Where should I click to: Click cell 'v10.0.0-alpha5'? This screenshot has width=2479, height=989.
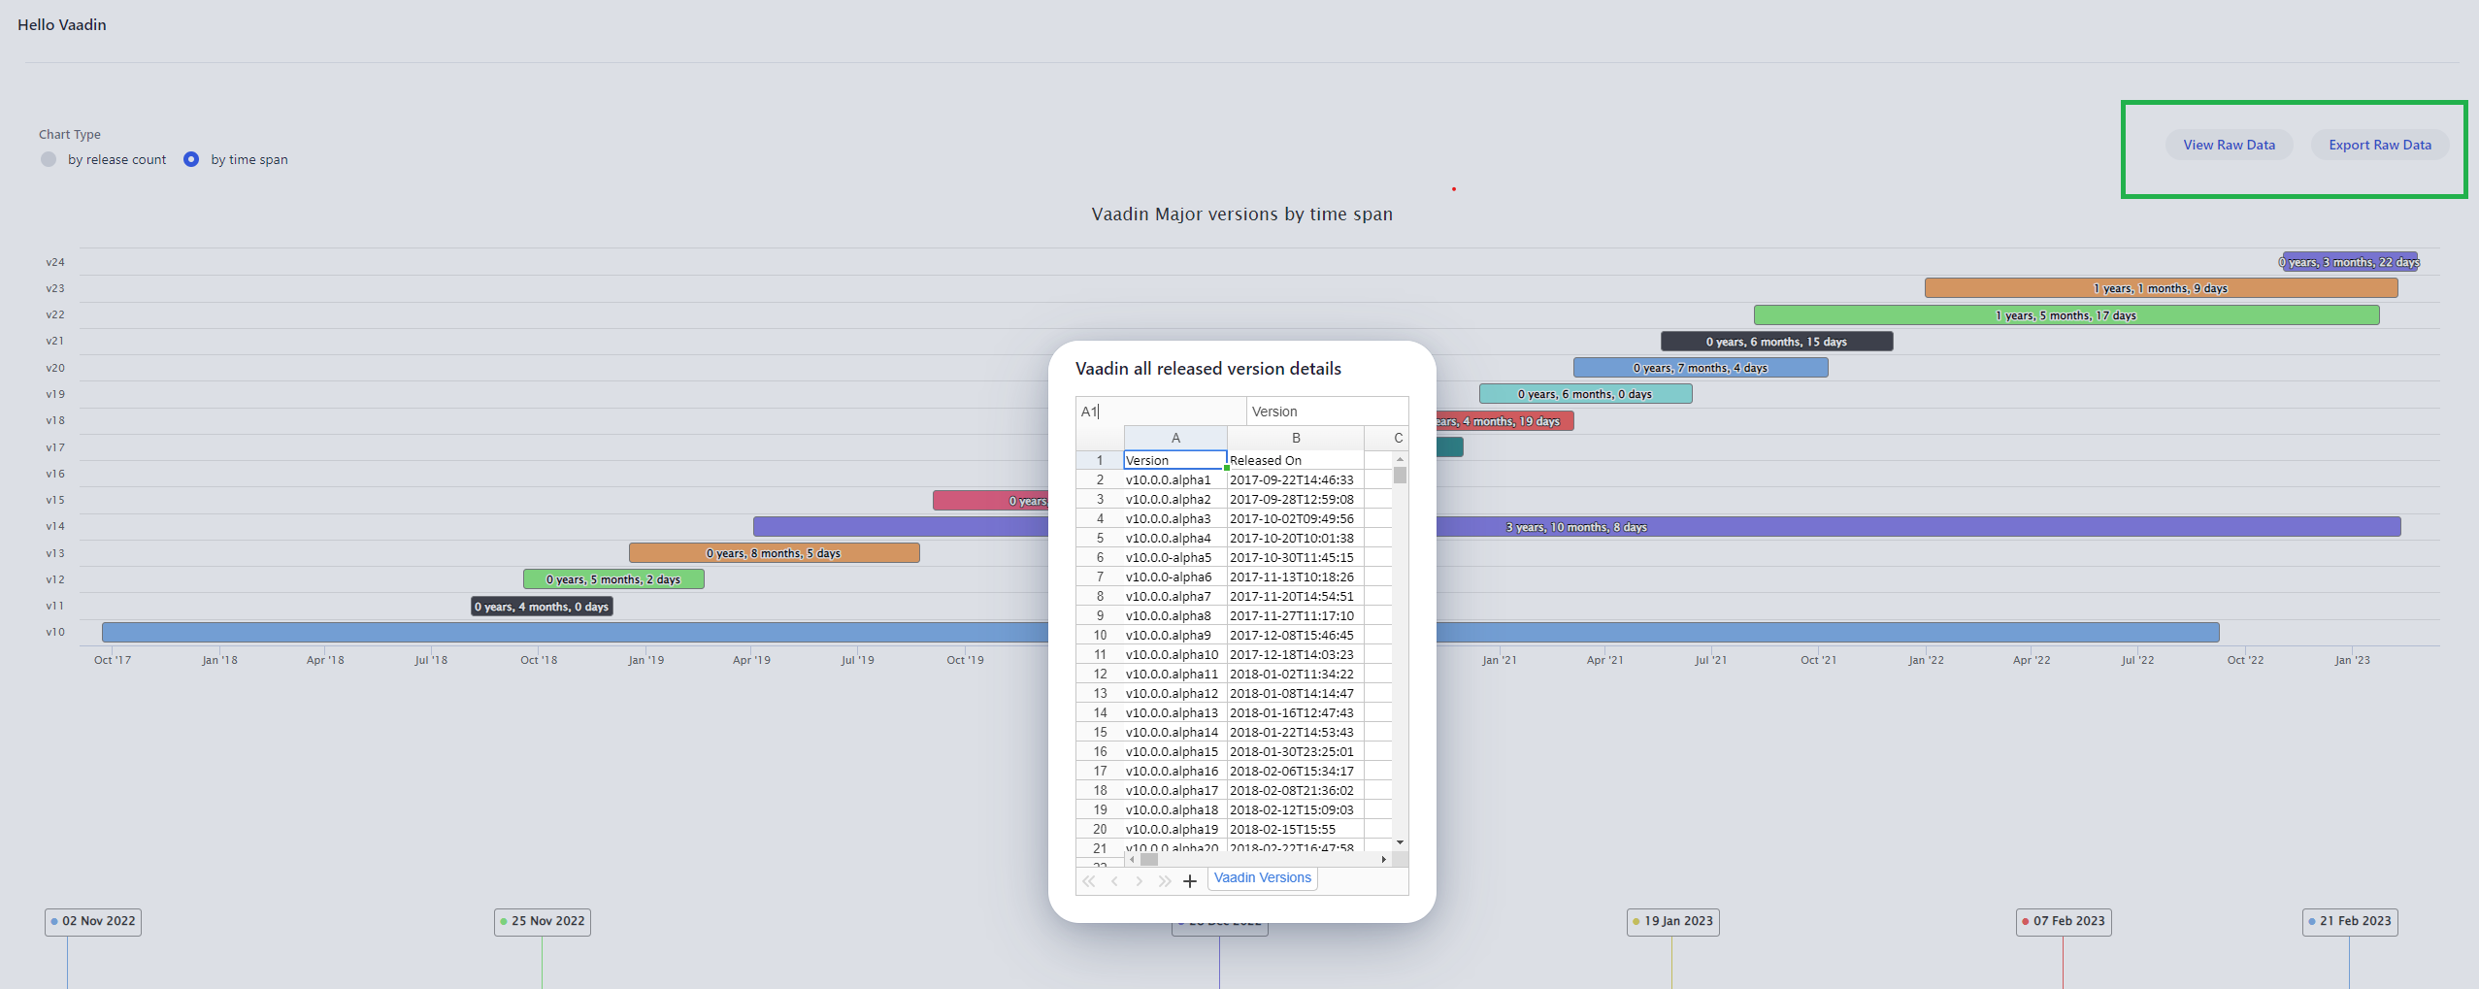1175,557
